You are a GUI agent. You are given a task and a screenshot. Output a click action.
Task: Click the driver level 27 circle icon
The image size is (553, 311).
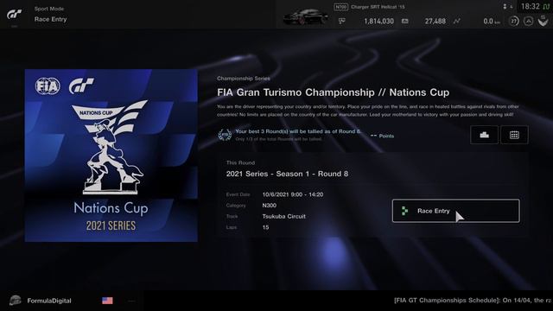[514, 21]
